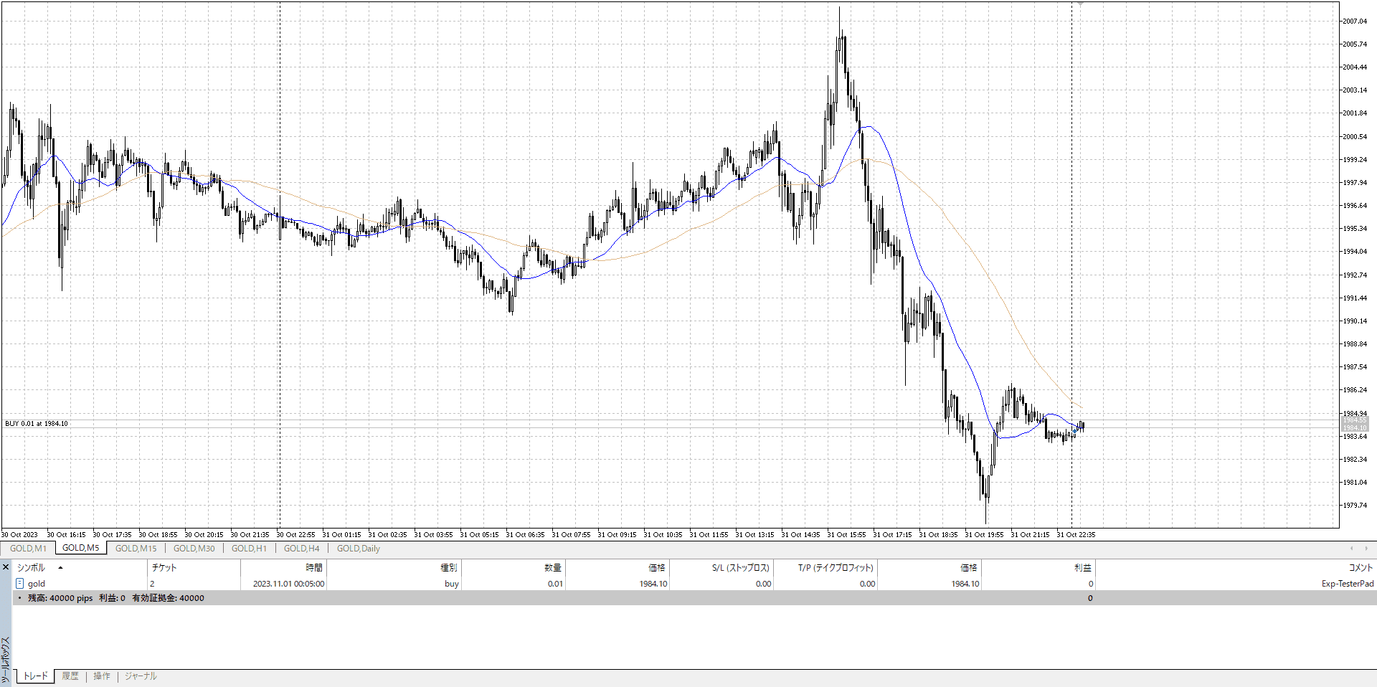Close the toolbox terminal panel
The image size is (1377, 687).
[6, 567]
